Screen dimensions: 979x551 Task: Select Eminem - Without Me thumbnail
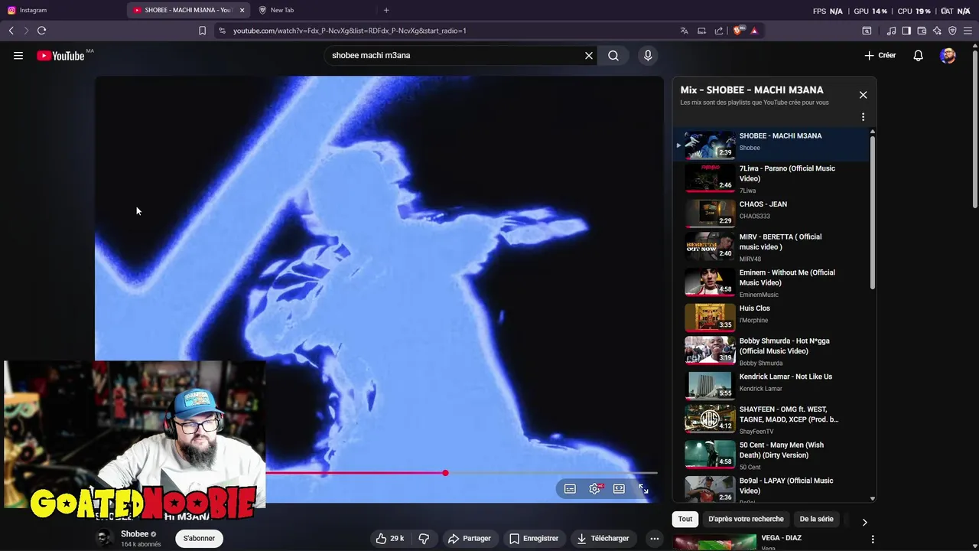point(709,281)
